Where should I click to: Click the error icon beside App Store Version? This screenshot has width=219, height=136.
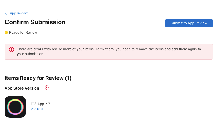[46, 88]
